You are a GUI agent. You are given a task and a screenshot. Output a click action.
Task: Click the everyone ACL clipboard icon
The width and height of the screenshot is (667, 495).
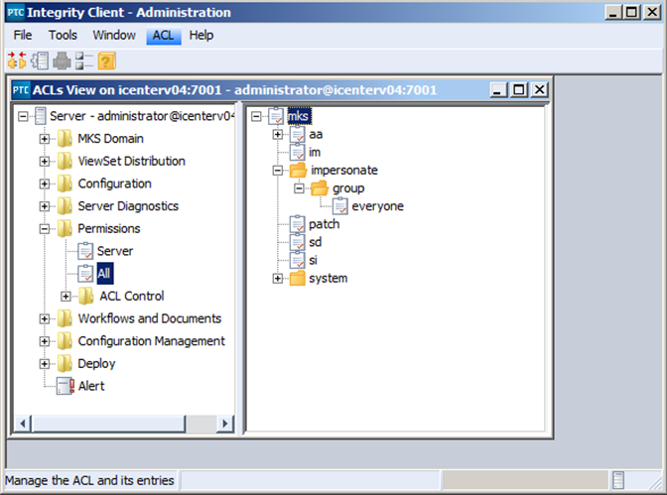[340, 206]
